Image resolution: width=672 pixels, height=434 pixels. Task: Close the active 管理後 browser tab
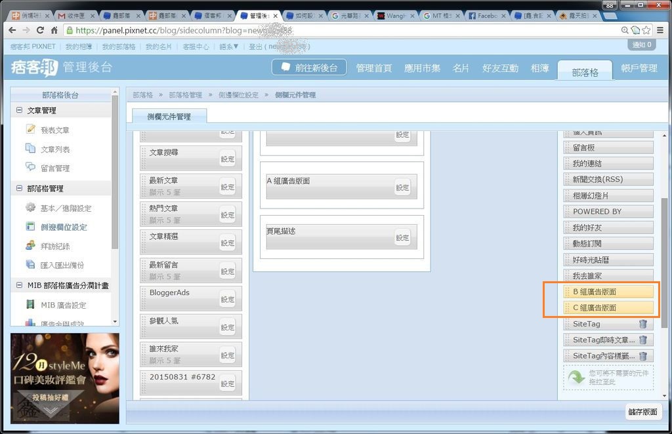click(x=275, y=16)
